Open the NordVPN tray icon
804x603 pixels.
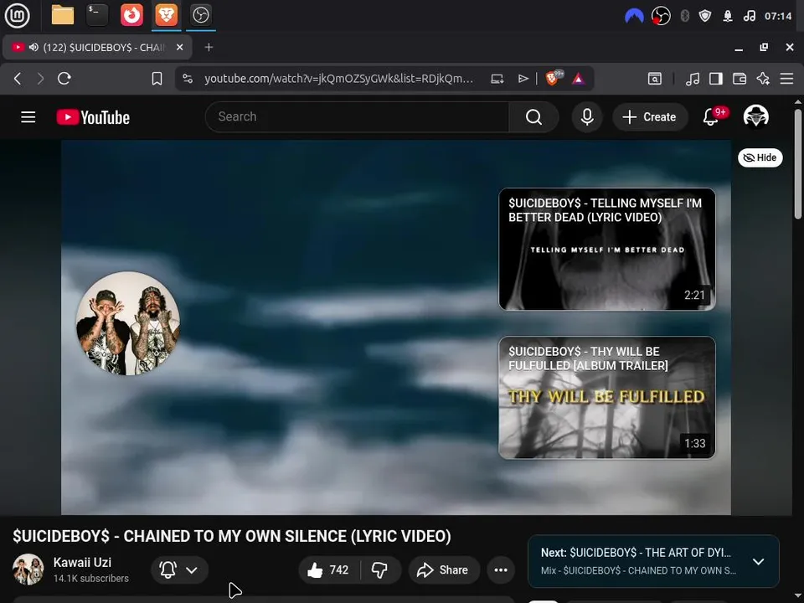tap(634, 17)
